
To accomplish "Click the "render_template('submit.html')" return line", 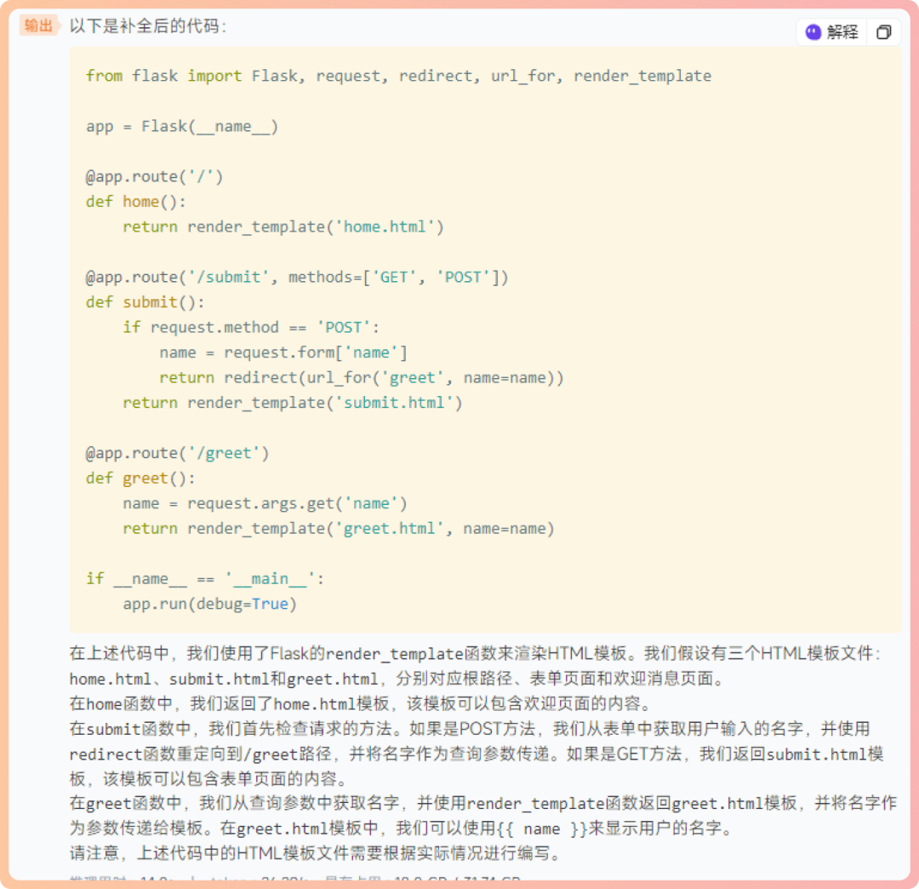I will pos(293,403).
